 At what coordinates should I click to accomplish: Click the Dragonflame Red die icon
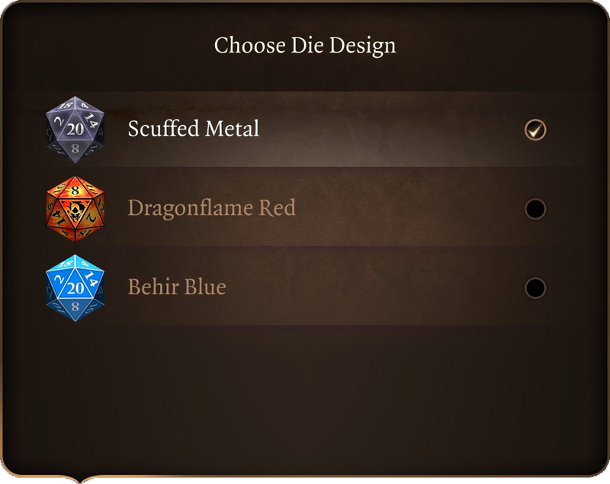(x=75, y=208)
